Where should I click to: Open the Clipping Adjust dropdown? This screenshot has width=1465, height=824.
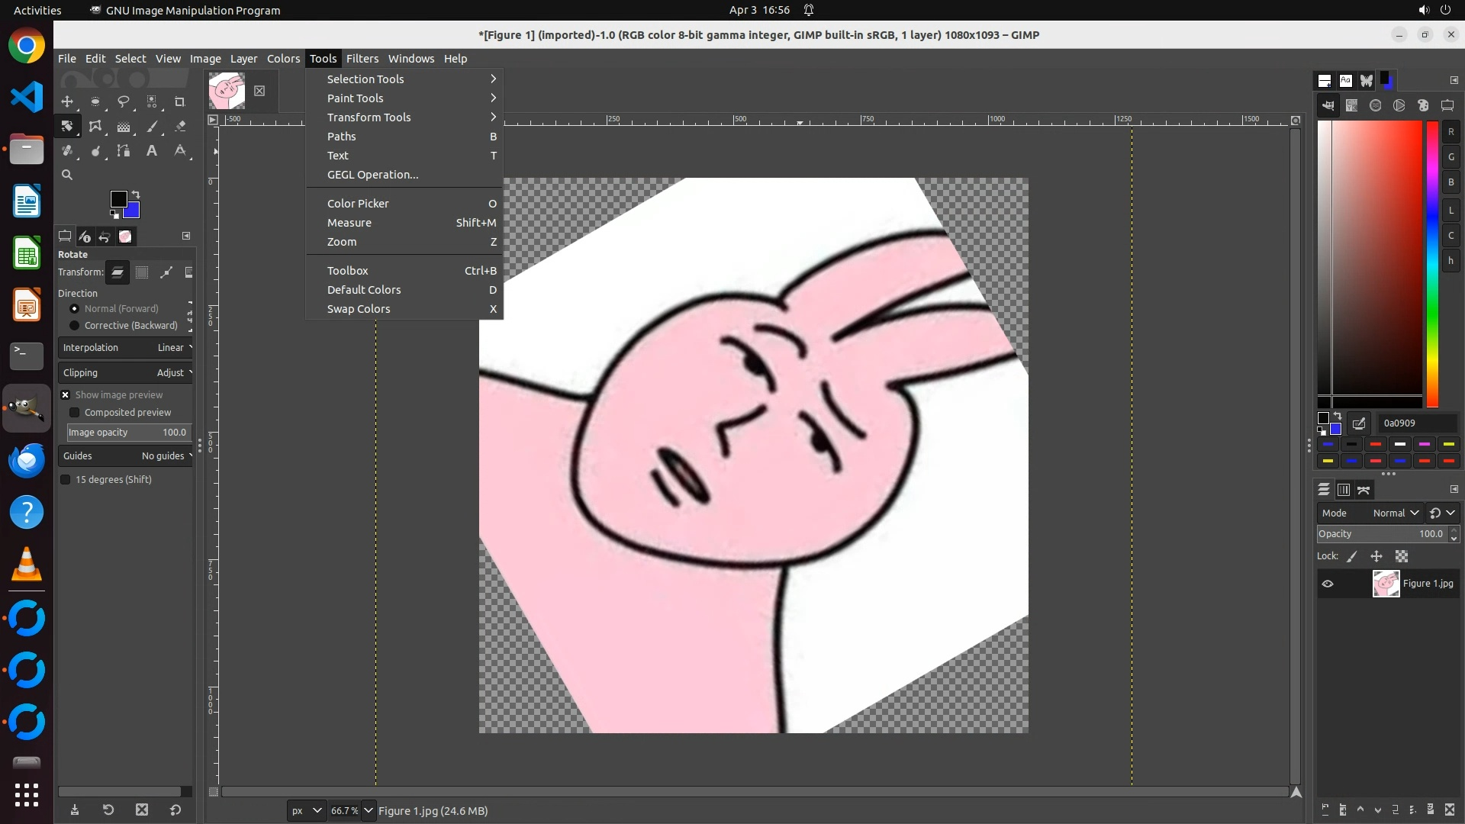click(126, 373)
